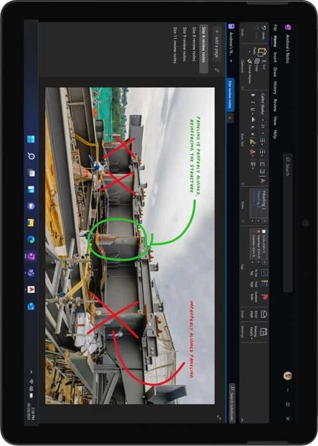Open File Explorer from the taskbar

pos(31,223)
